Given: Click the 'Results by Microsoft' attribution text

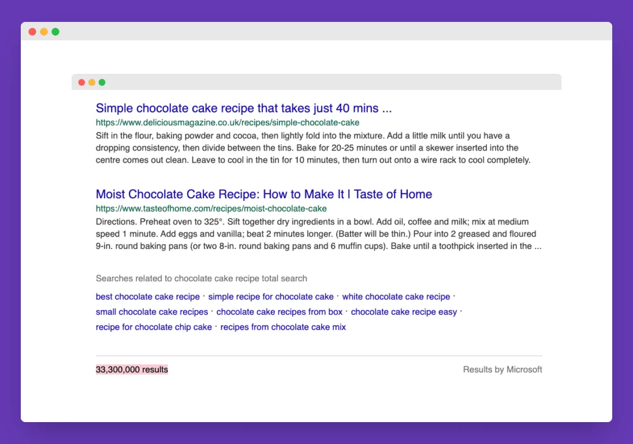Looking at the screenshot, I should point(502,370).
